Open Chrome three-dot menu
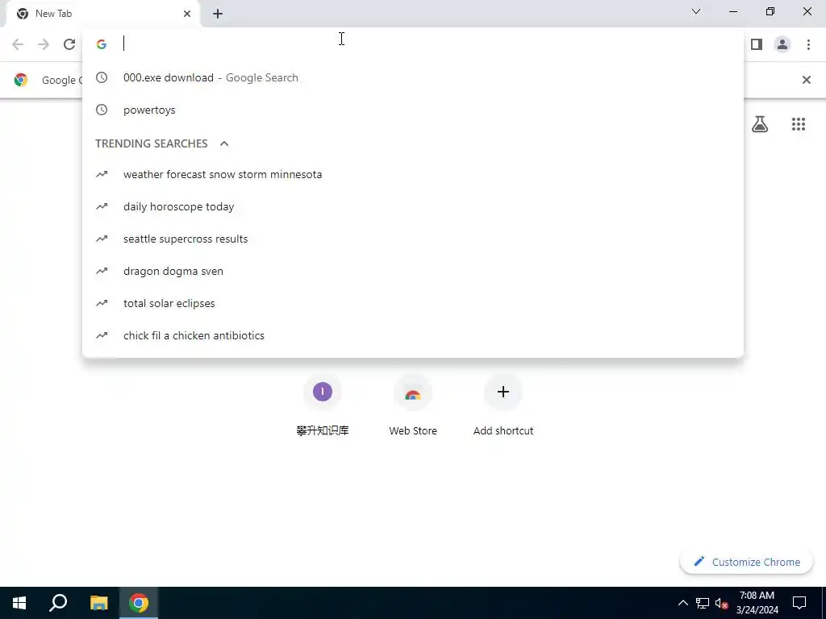826x619 pixels. point(808,44)
